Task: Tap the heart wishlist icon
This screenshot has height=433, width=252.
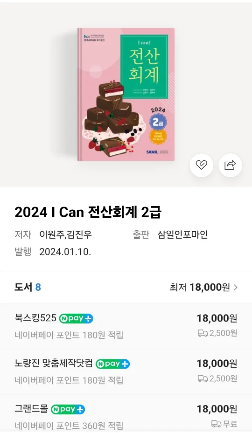Action: point(202,165)
